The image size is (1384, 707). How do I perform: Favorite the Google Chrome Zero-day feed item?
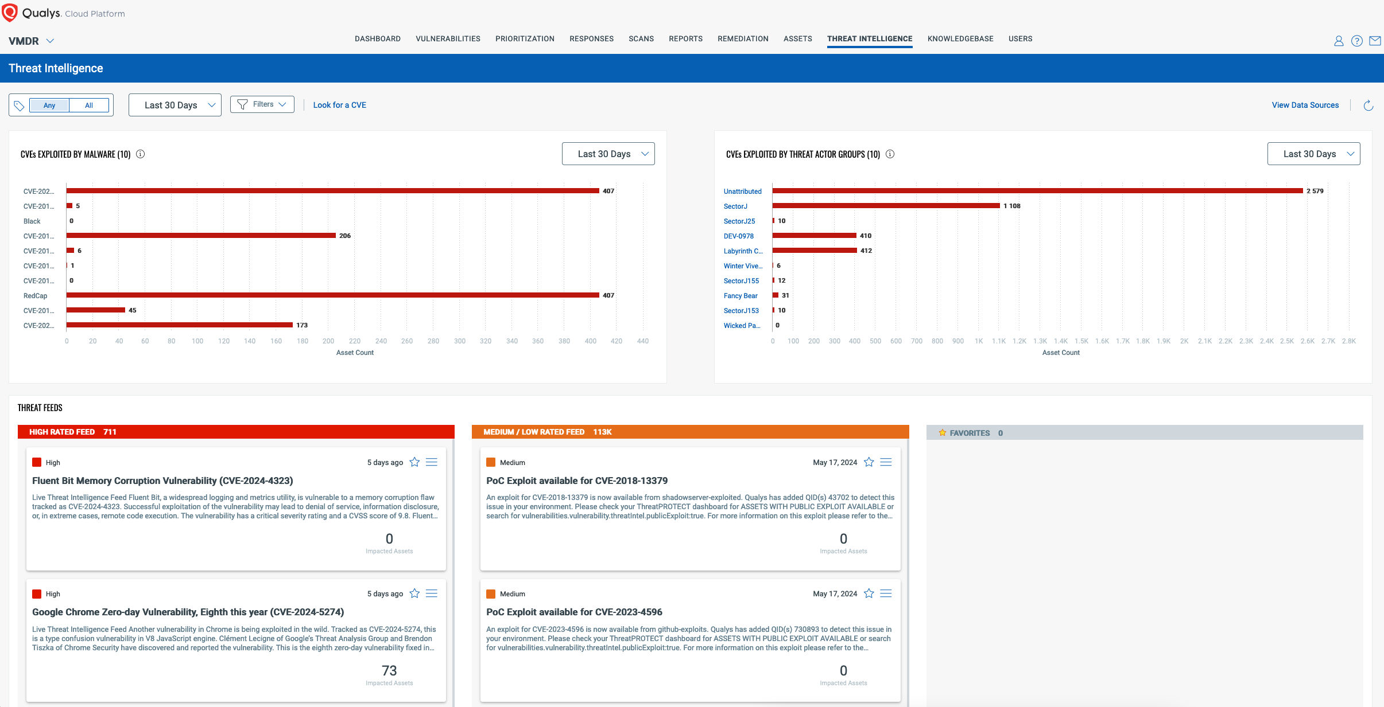(x=414, y=593)
